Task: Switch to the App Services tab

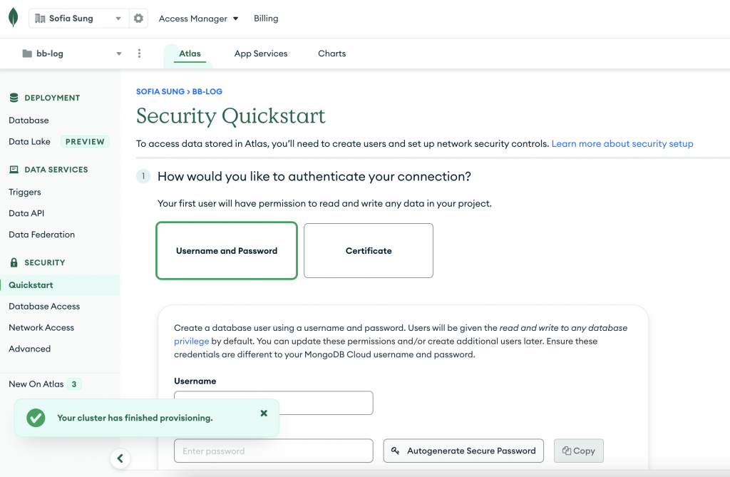Action: point(261,53)
